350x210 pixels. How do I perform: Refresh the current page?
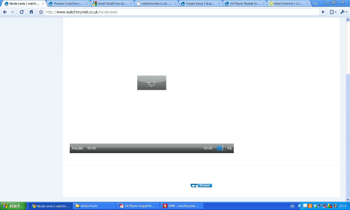[x=21, y=12]
